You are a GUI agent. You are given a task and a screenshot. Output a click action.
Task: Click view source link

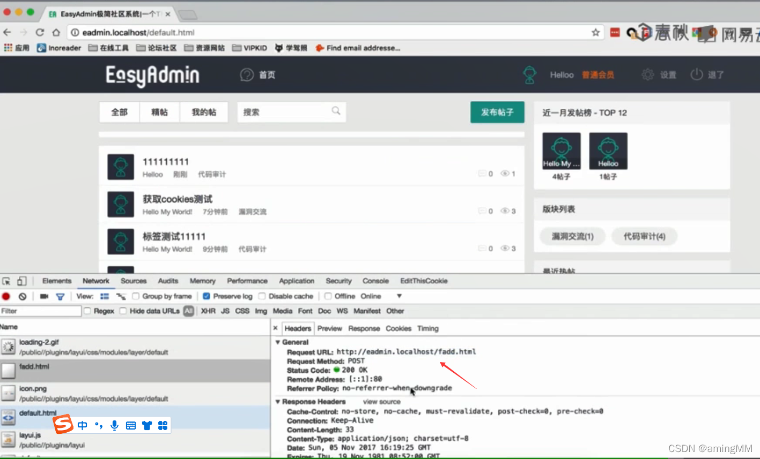coord(382,402)
